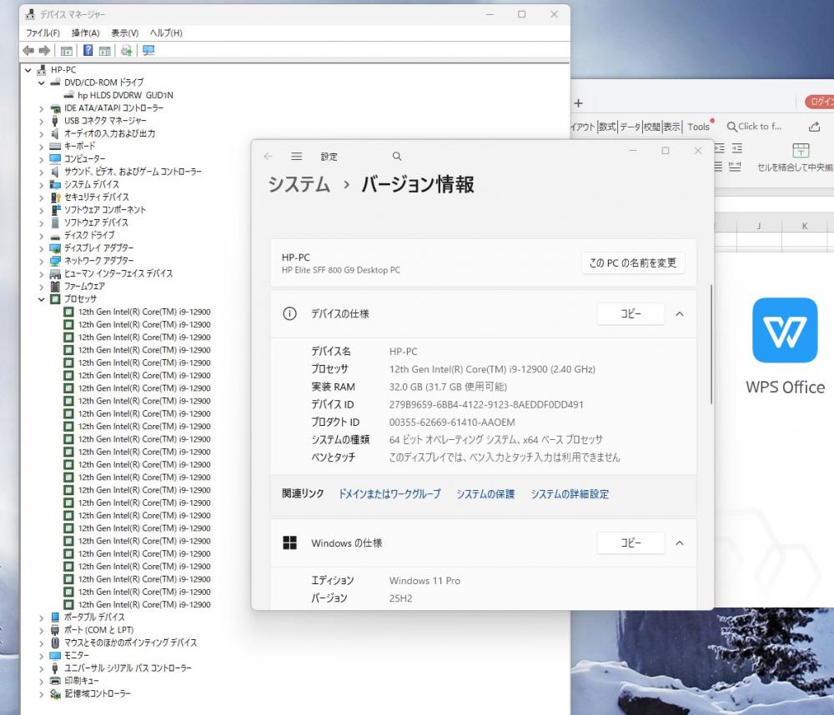Image resolution: width=834 pixels, height=715 pixels.
Task: Click the Forward arrow in Device Manager toolbar
Action: click(45, 51)
